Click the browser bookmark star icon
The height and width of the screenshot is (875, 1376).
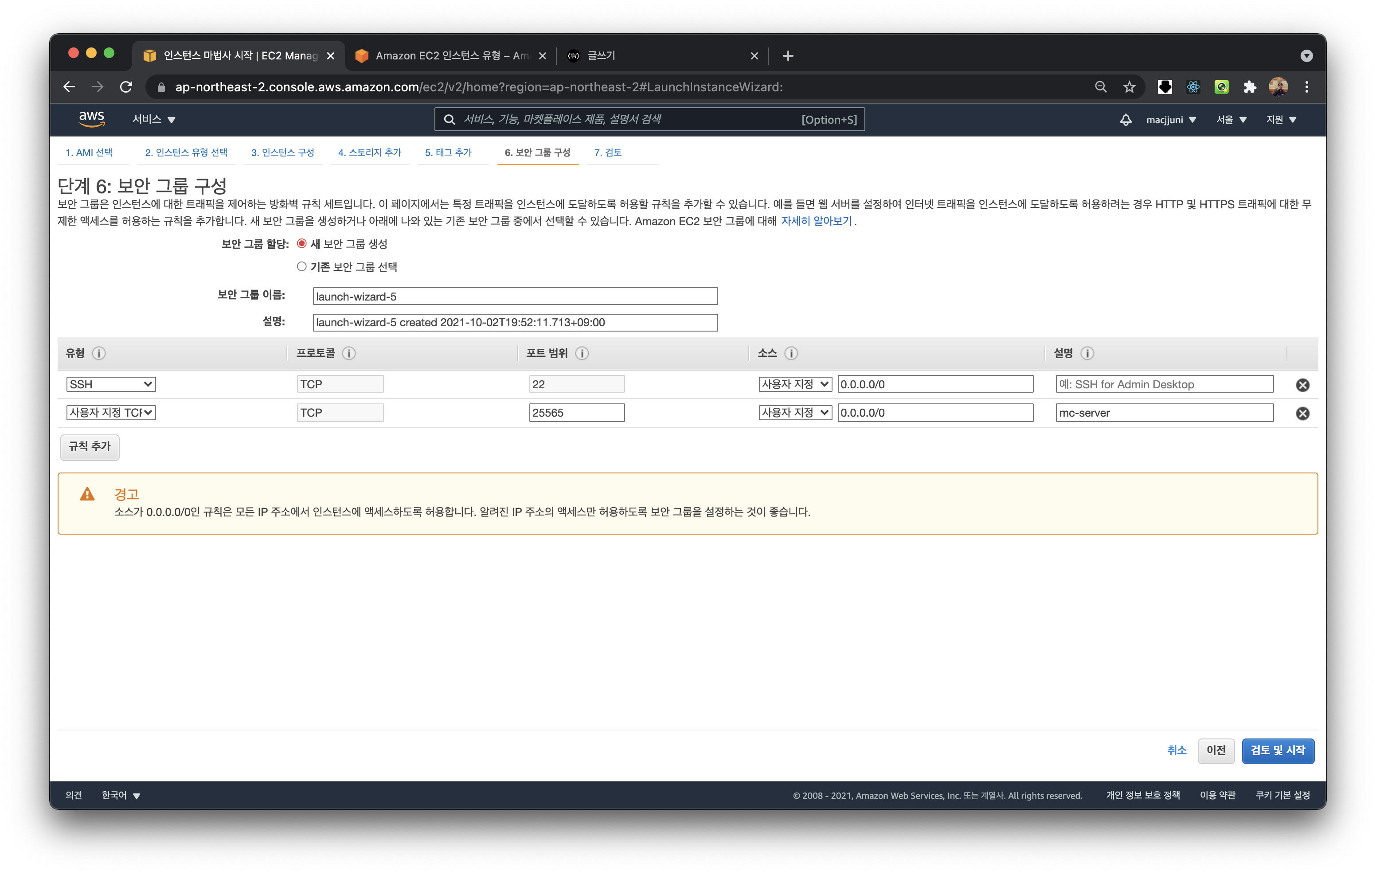[1129, 87]
